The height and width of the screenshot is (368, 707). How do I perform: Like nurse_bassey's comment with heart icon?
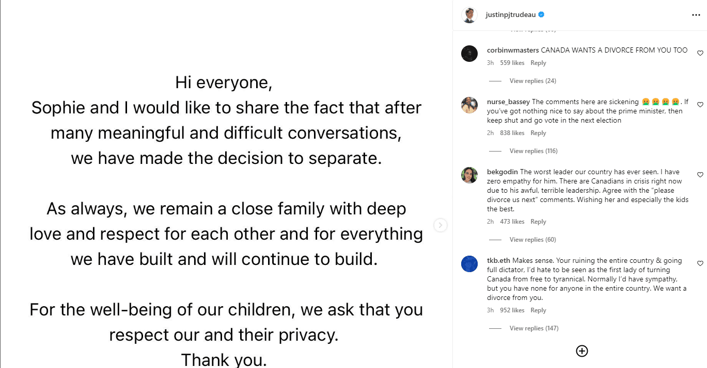tap(700, 105)
